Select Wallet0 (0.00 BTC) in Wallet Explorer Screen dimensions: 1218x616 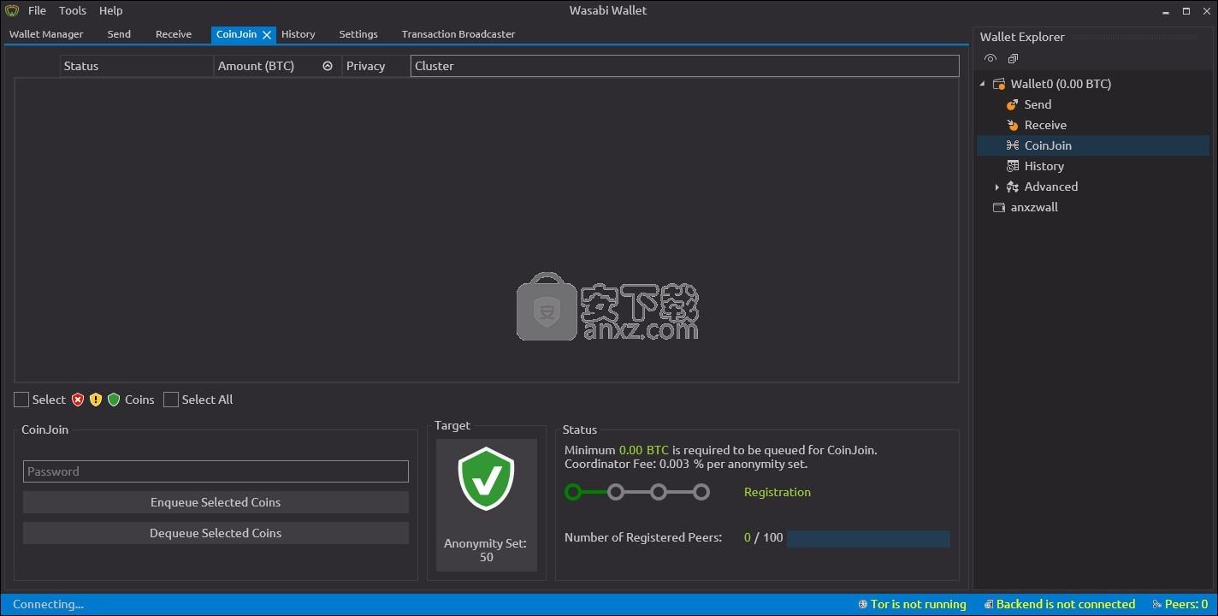coord(1061,84)
